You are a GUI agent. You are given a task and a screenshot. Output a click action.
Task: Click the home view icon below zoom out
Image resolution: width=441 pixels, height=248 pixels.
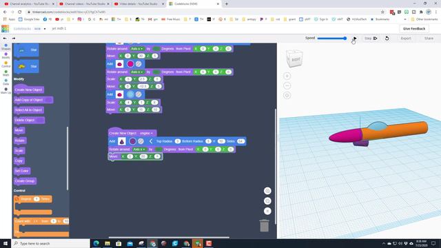click(x=287, y=95)
